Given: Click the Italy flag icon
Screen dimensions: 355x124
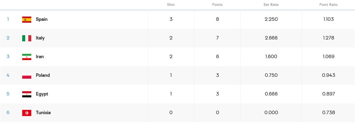Looking at the screenshot, I should coord(27,38).
